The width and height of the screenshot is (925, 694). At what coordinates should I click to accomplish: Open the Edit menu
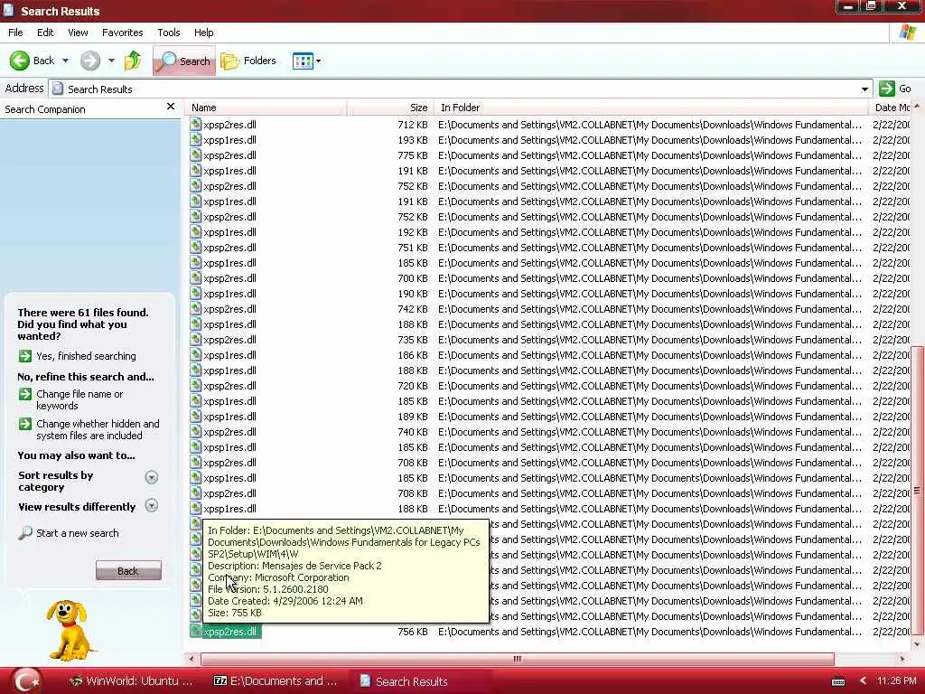45,33
